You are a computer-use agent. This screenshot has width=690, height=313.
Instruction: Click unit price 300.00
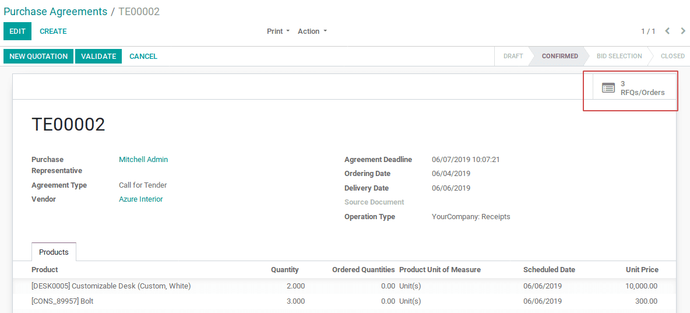(646, 301)
